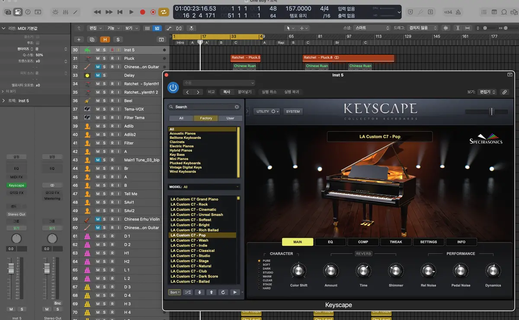
Task: Mute the Pluck track
Action: click(x=98, y=58)
